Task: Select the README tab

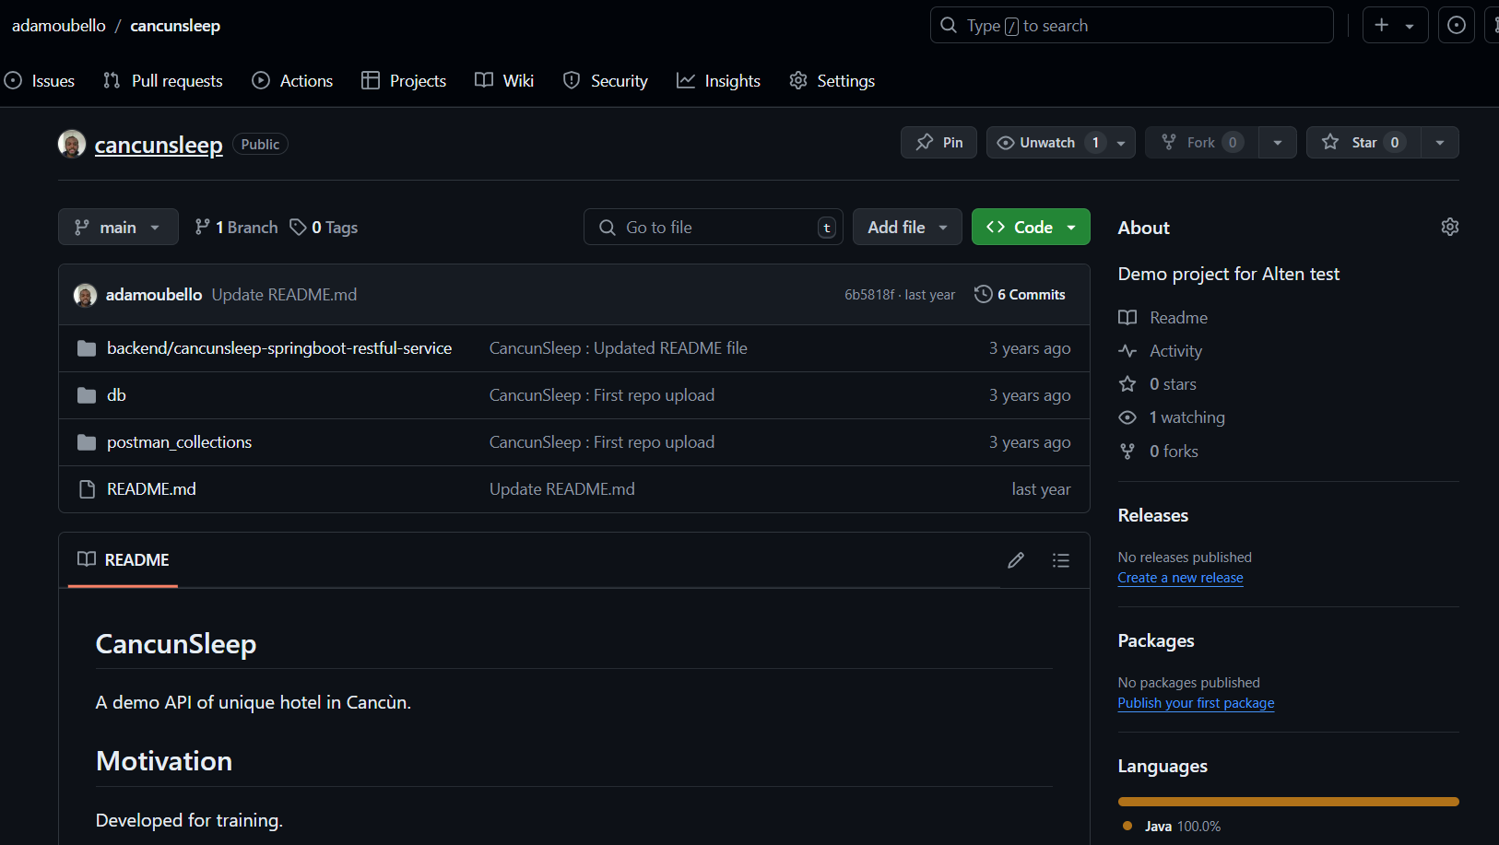Action: coord(124,560)
